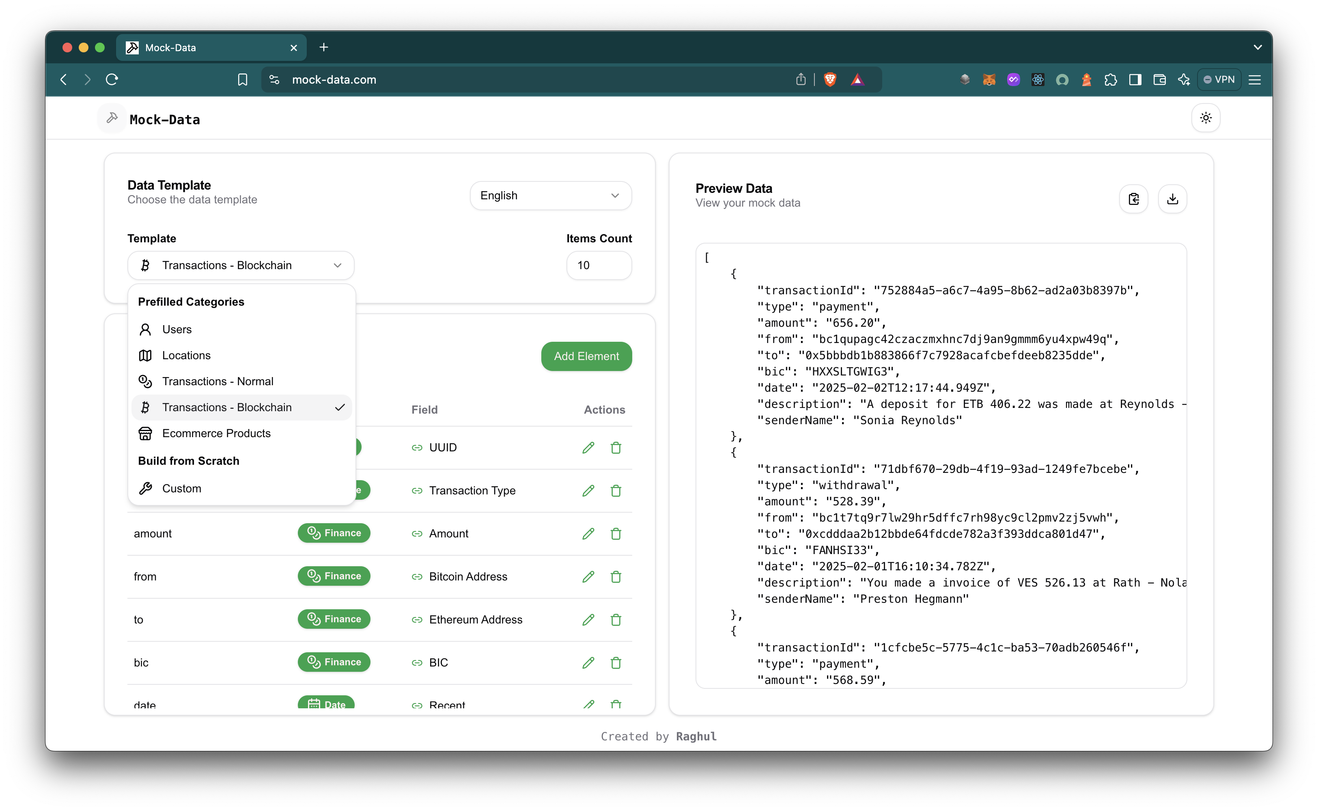
Task: Click the Items Count input field
Action: [599, 265]
